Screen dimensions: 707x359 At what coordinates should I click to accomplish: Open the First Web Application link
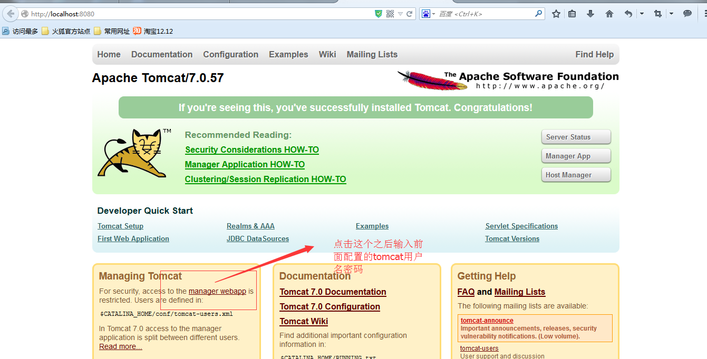[133, 238]
